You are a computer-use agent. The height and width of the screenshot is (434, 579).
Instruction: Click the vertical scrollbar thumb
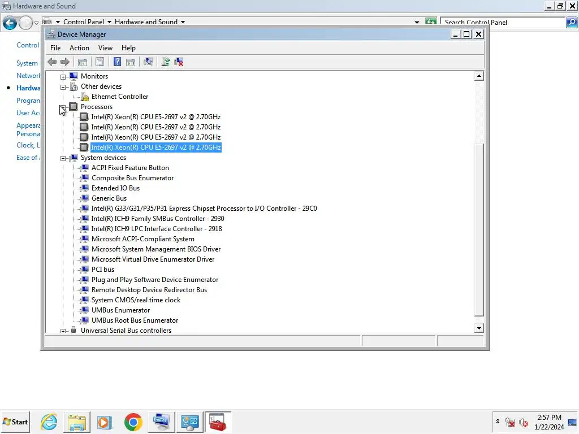pos(479,229)
